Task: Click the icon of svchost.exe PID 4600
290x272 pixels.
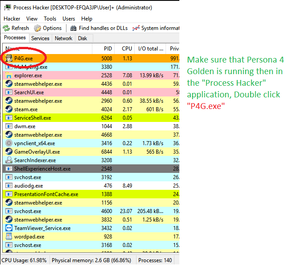Action: tap(8, 211)
